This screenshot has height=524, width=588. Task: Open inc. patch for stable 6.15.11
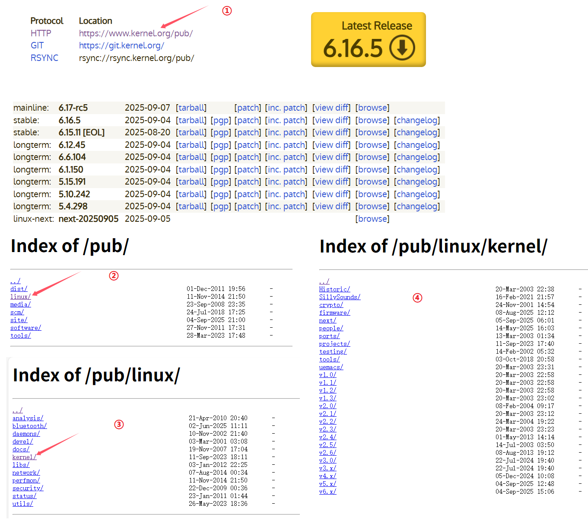click(286, 132)
